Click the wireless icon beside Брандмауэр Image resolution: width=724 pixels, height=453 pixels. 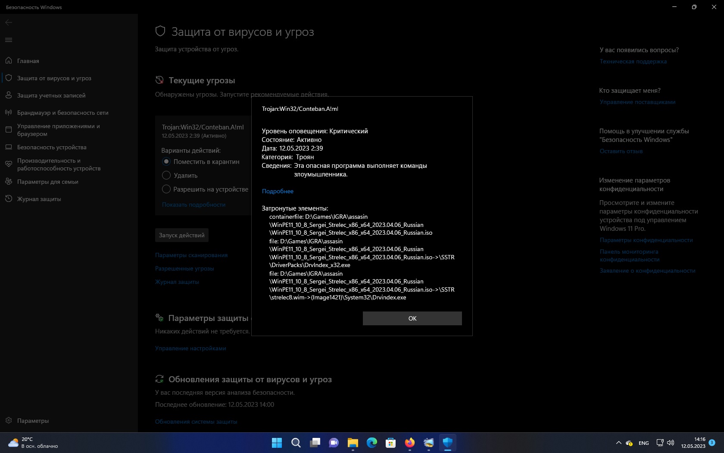9,112
